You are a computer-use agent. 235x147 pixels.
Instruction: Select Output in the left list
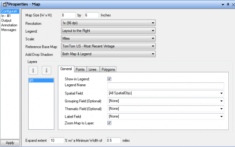pyautogui.click(x=10, y=20)
